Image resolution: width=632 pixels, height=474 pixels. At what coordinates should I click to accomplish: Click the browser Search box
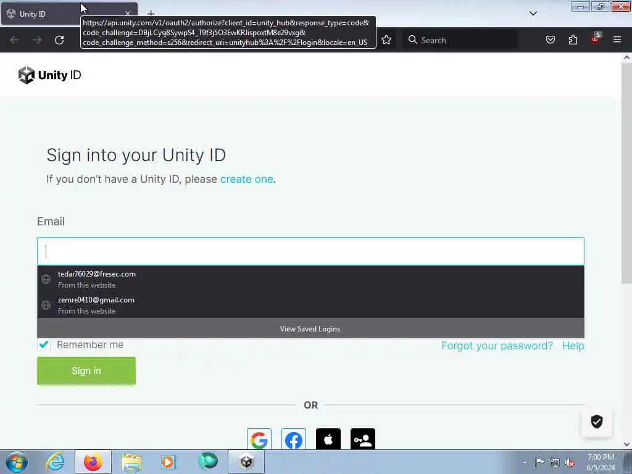[460, 40]
